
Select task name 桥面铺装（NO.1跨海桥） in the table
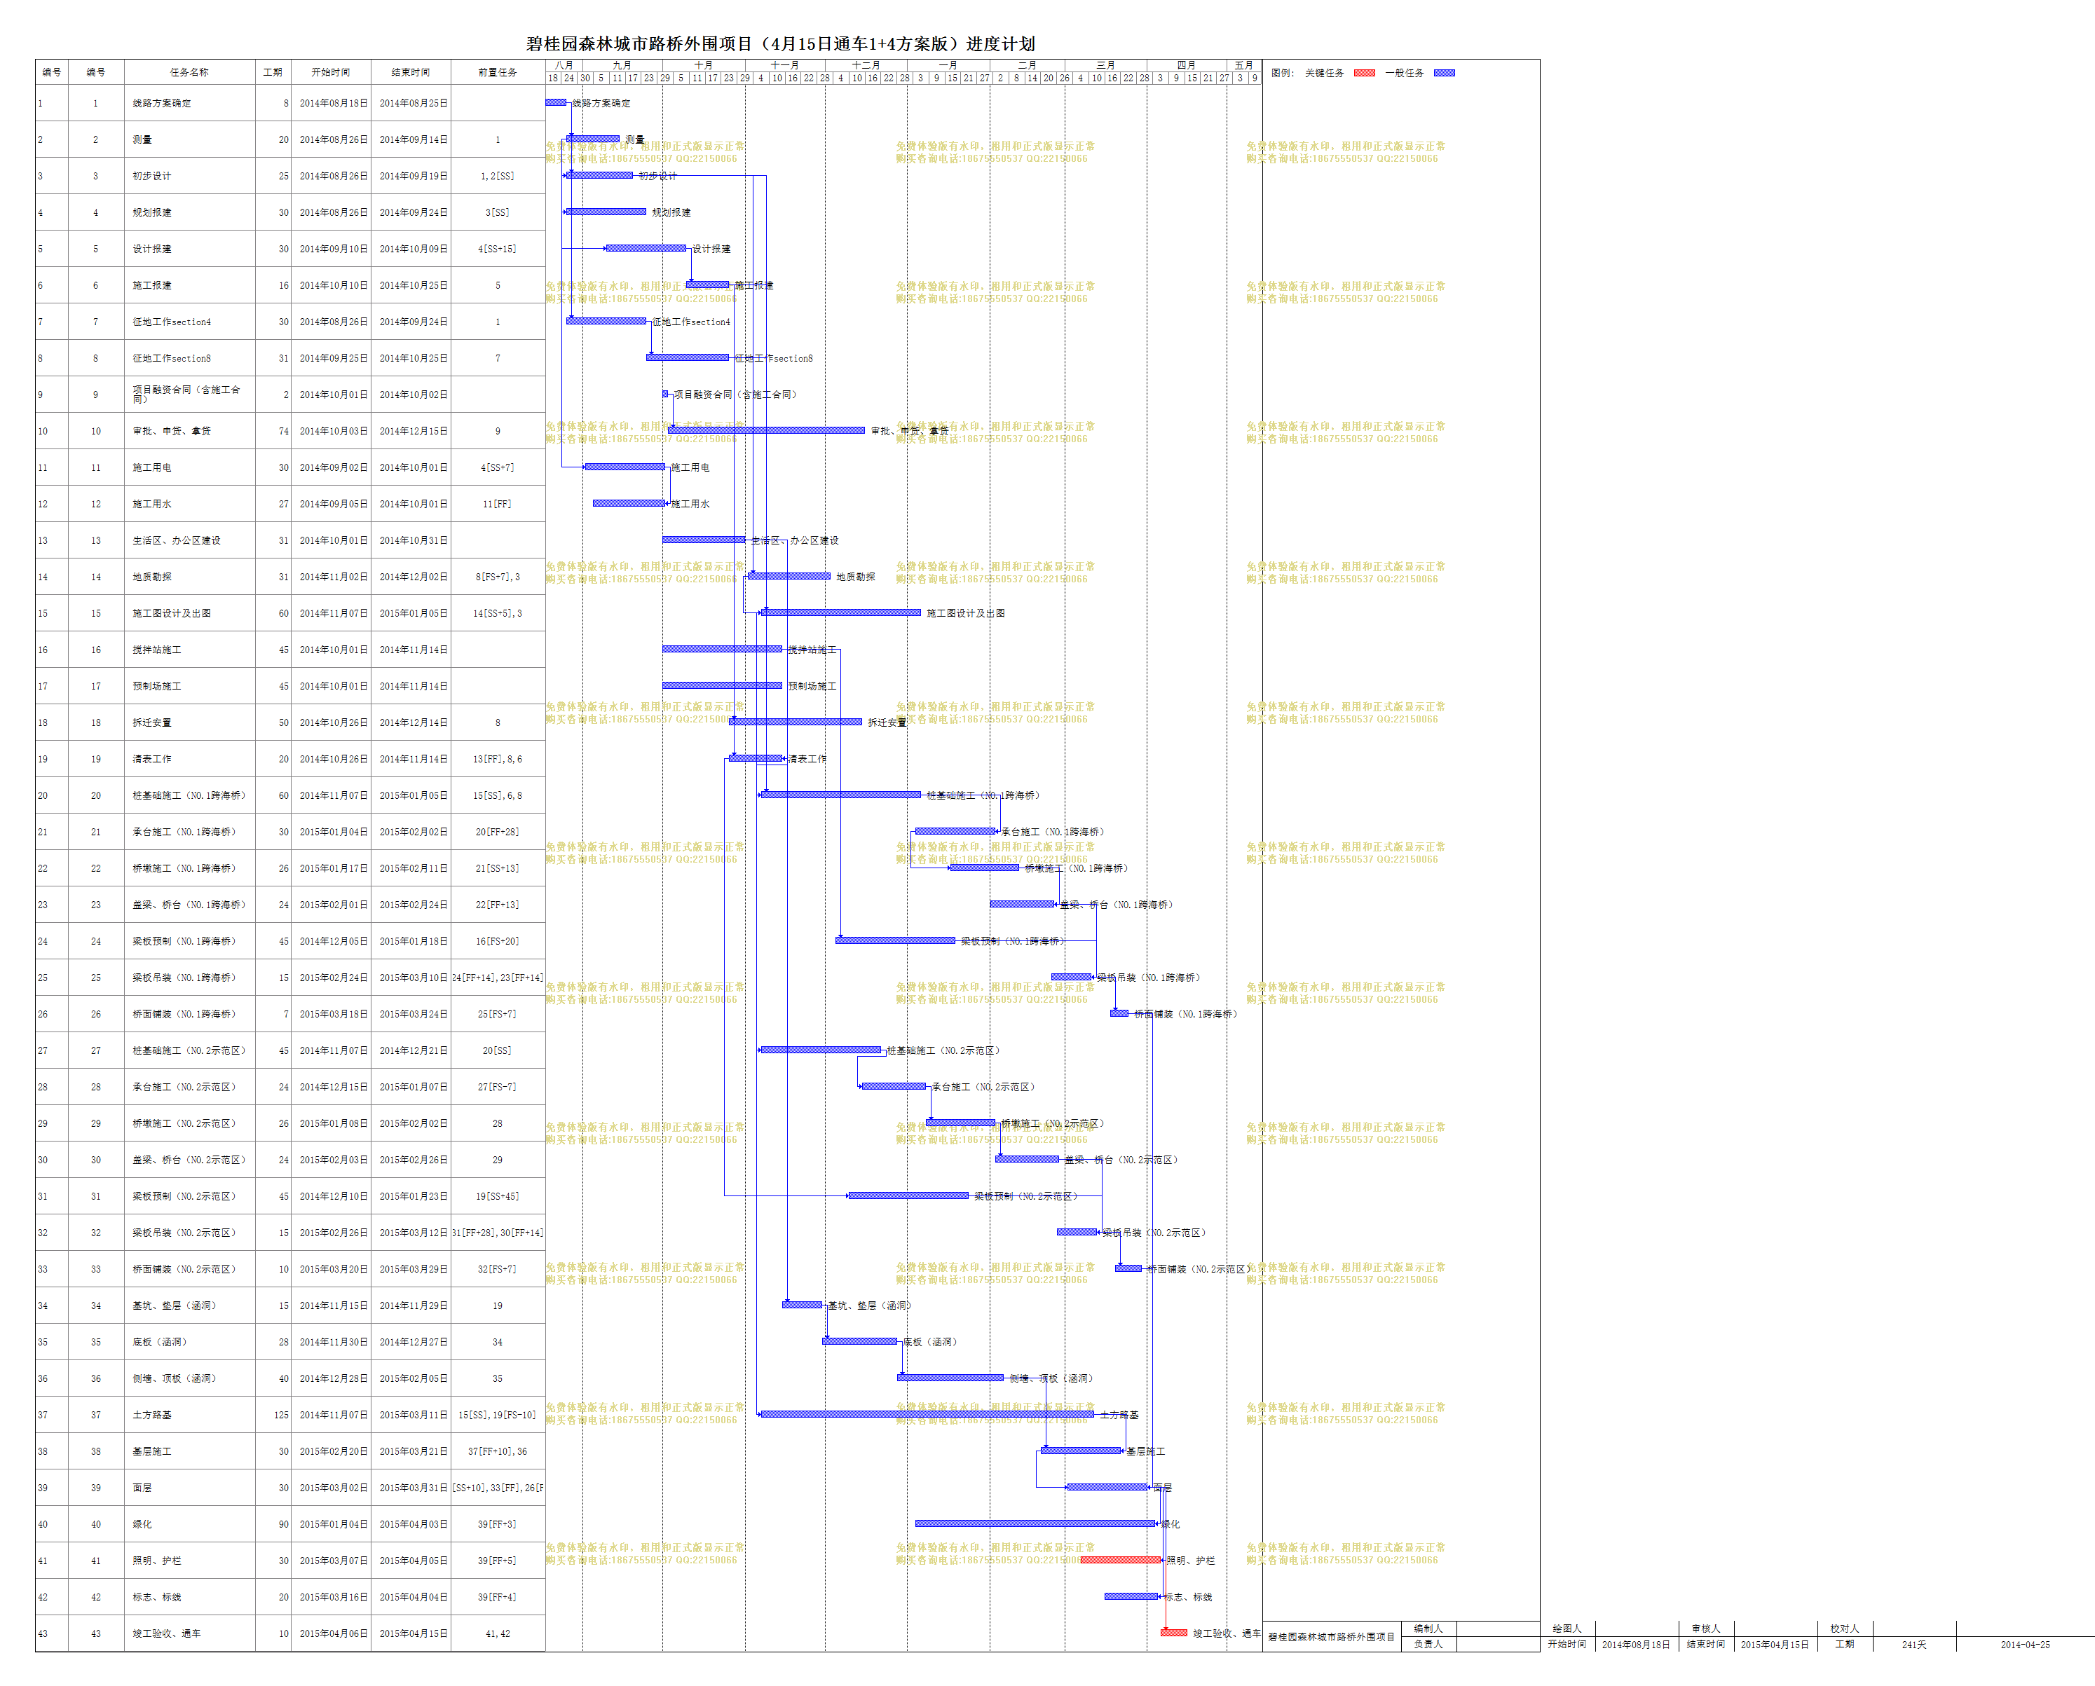coord(184,1013)
